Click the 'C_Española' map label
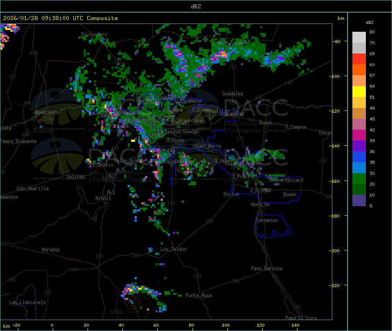Viewport: 392px width, 331px height. (188, 101)
